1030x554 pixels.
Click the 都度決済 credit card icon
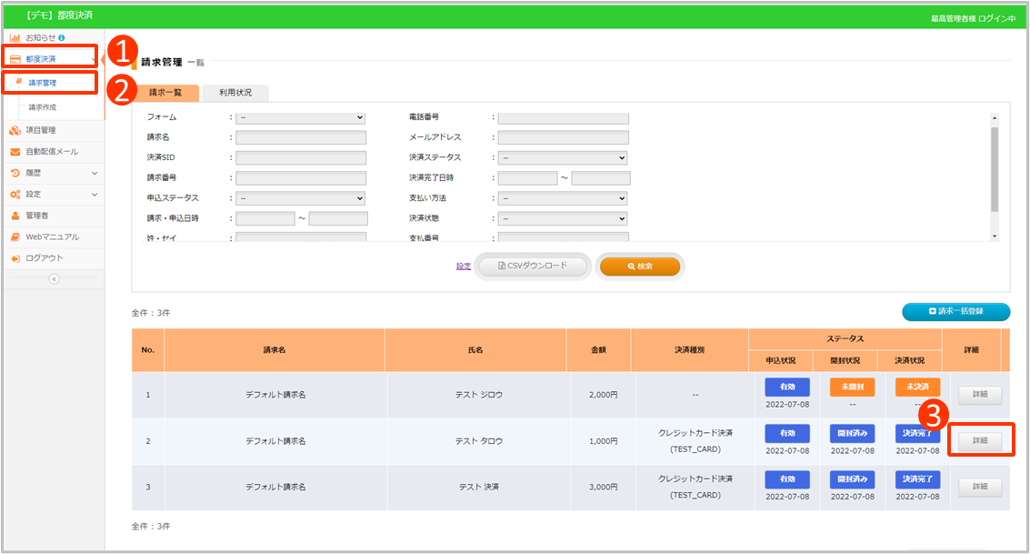[x=15, y=59]
